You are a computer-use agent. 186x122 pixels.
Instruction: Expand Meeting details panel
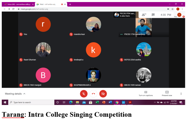[x=15, y=94]
